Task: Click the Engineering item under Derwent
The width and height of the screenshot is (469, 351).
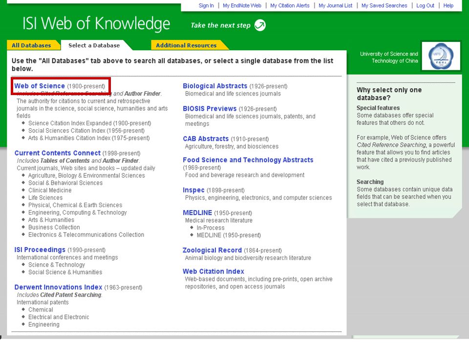Action: click(44, 325)
